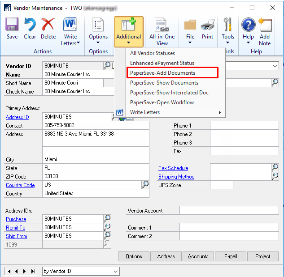The height and width of the screenshot is (277, 284).
Task: Click lookup magnifier beside Vendor ID
Action: pyautogui.click(x=107, y=66)
